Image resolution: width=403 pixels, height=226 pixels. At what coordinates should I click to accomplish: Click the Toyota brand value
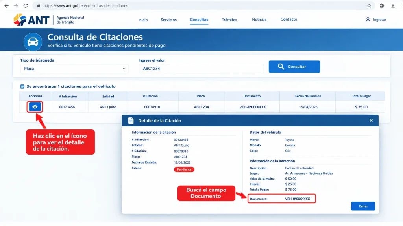click(x=290, y=140)
